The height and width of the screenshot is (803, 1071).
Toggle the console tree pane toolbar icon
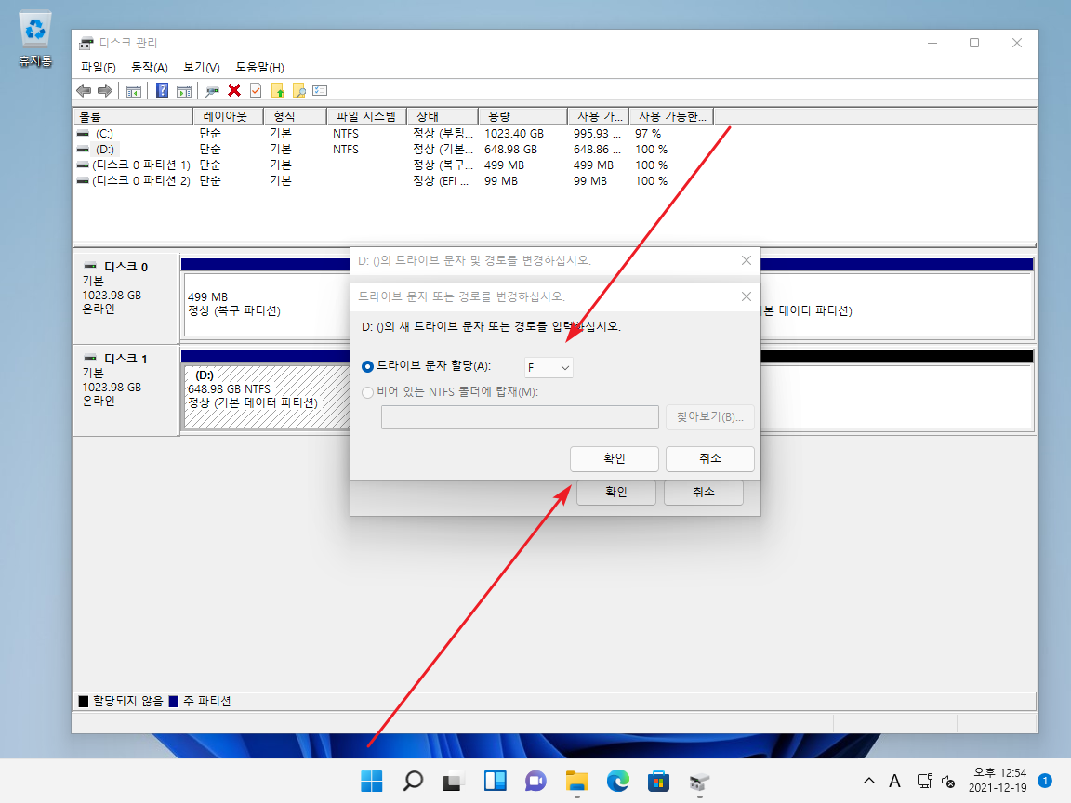pos(134,90)
